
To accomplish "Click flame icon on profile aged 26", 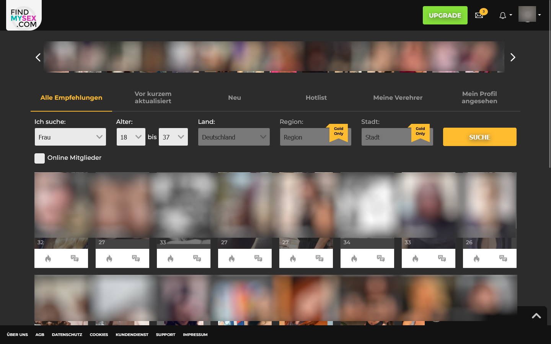I will (476, 259).
